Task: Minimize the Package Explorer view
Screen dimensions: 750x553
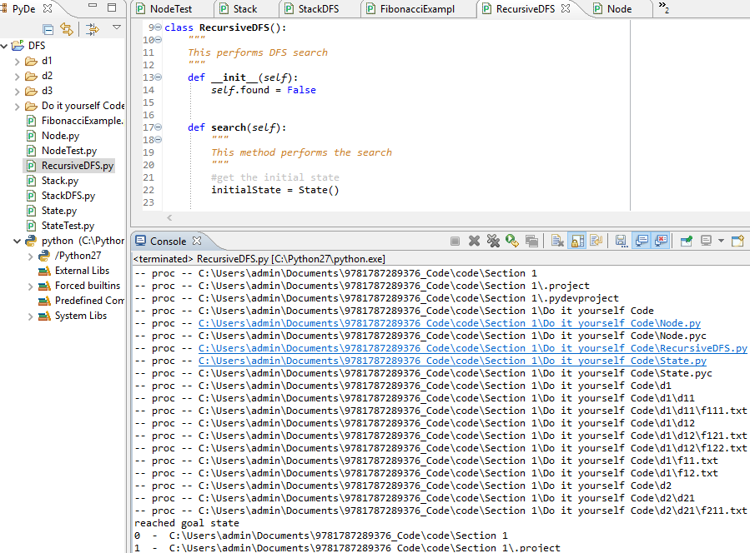Action: click(93, 6)
